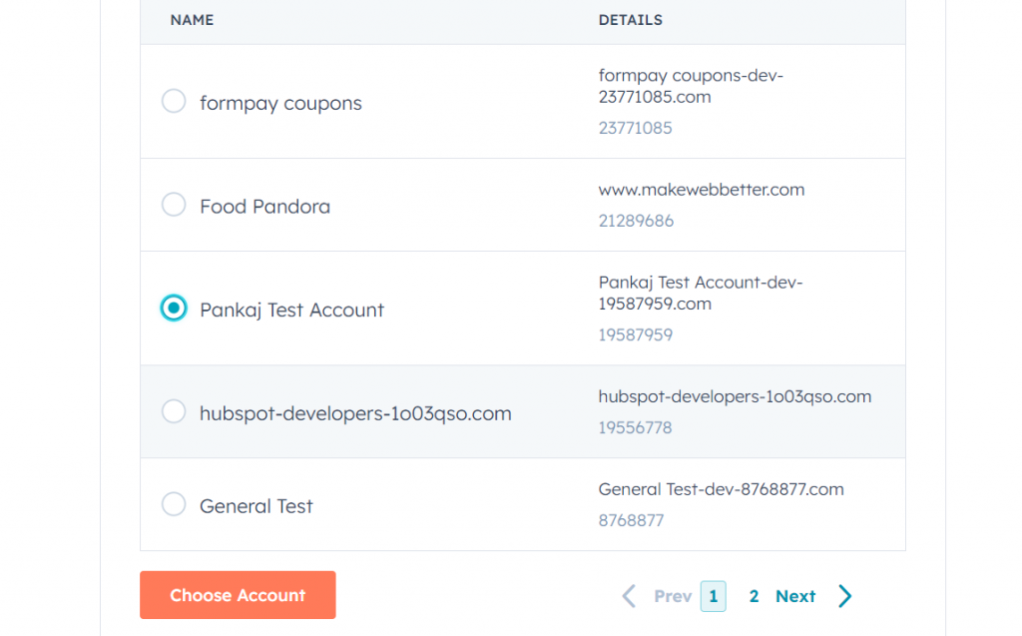Open page 2 of the account list
Screen dimensions: 1022x636
[754, 596]
